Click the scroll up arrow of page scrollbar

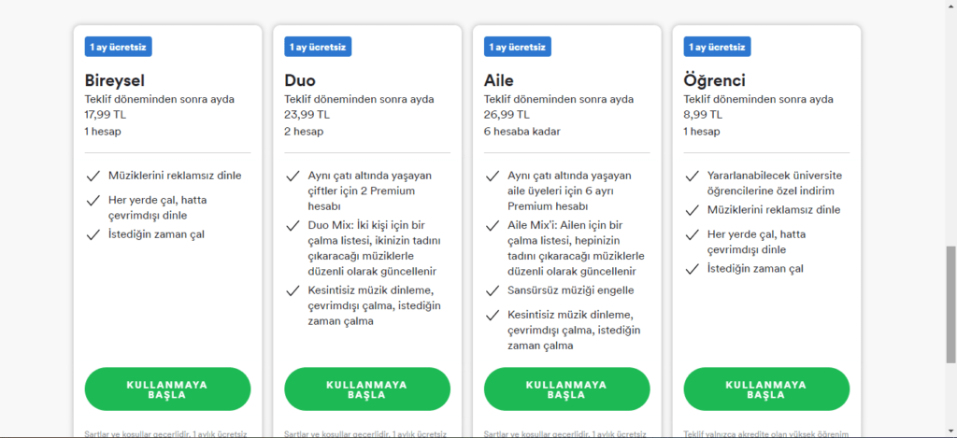pyautogui.click(x=950, y=7)
